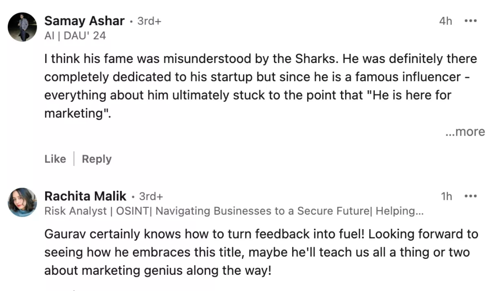This screenshot has height=291, width=489.
Task: Expand Samay's comment with '...more'
Action: [x=465, y=132]
